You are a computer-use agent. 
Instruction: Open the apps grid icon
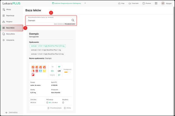point(156,3)
